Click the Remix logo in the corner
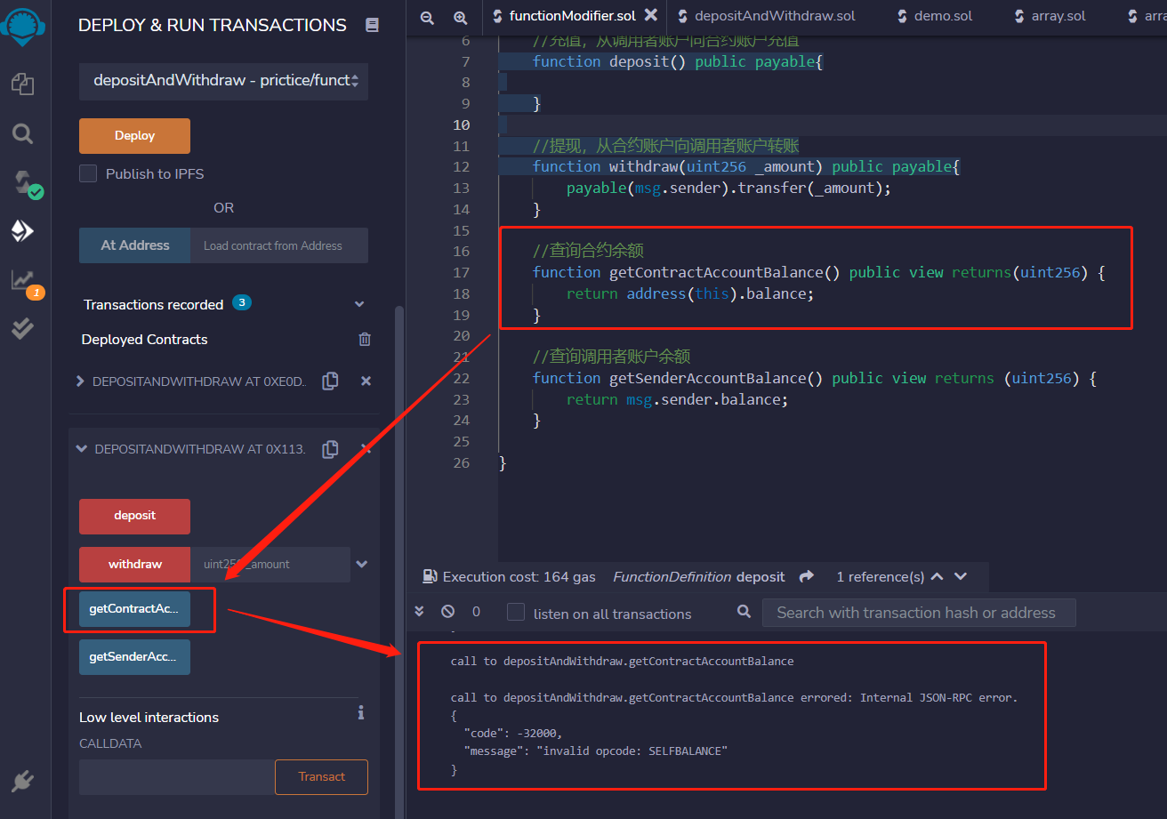 [x=24, y=24]
